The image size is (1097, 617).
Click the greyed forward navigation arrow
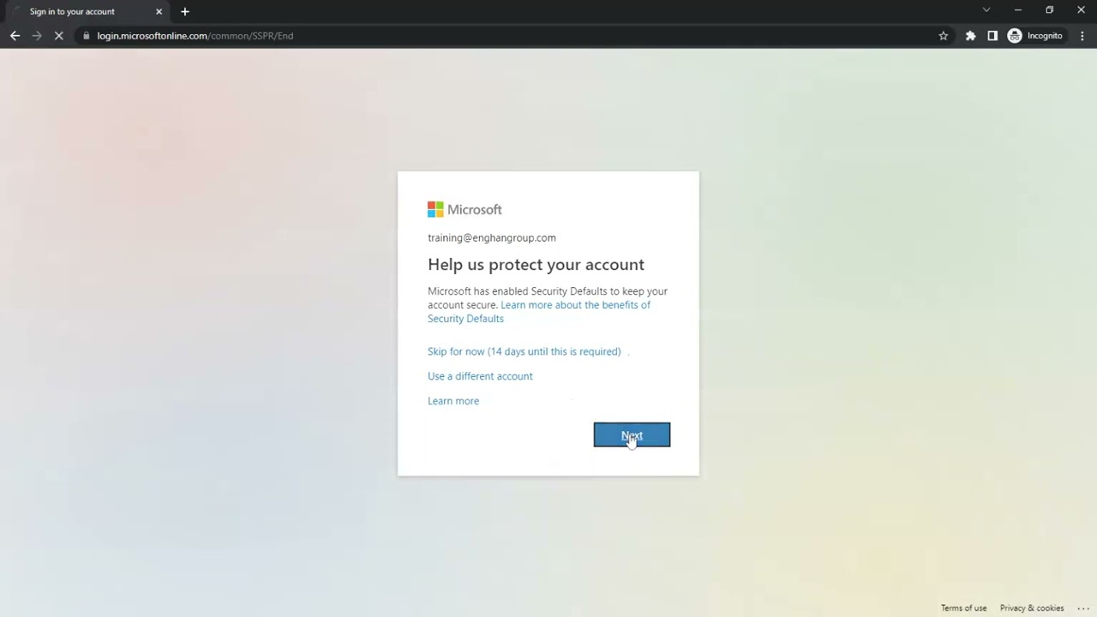click(37, 36)
